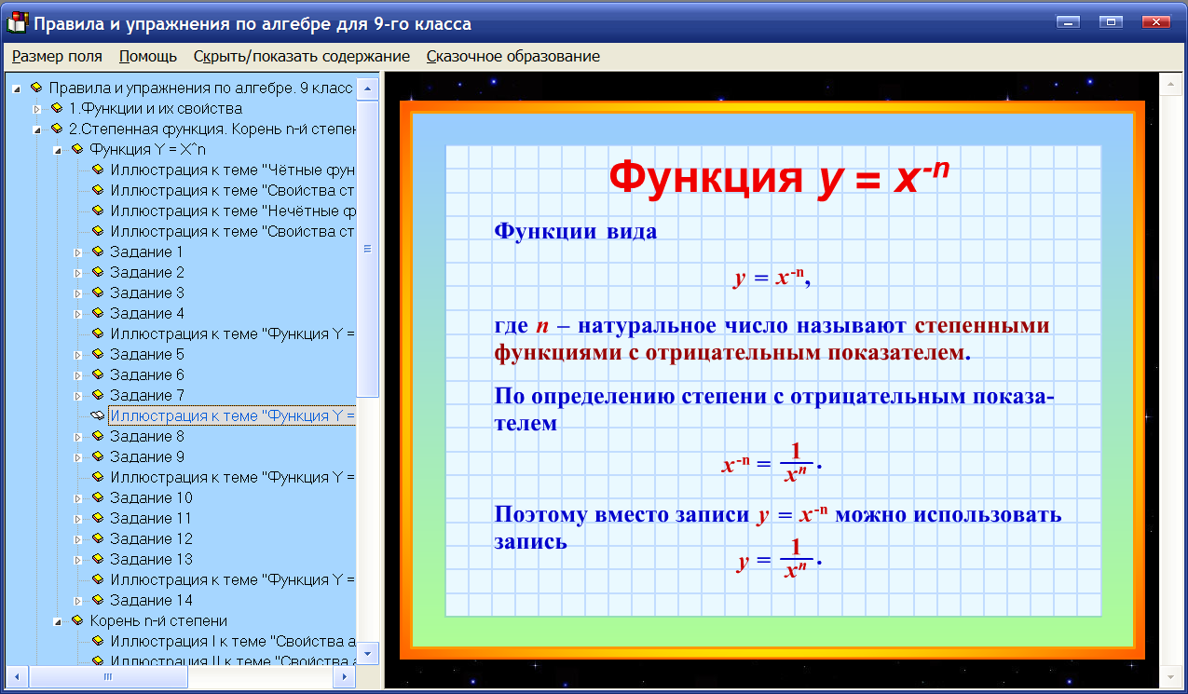Select the book icon beside "Корень n-й степени"
This screenshot has width=1188, height=694.
[76, 620]
